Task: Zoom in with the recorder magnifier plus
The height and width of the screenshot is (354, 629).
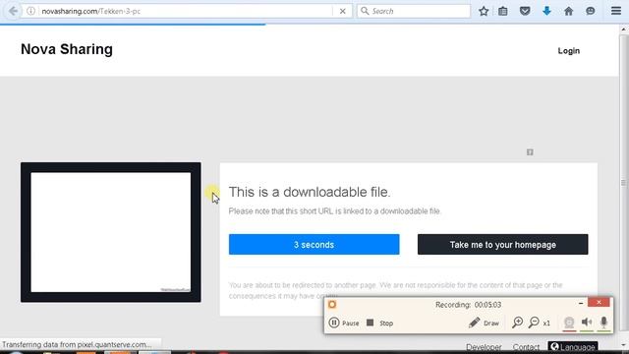Action: (518, 323)
